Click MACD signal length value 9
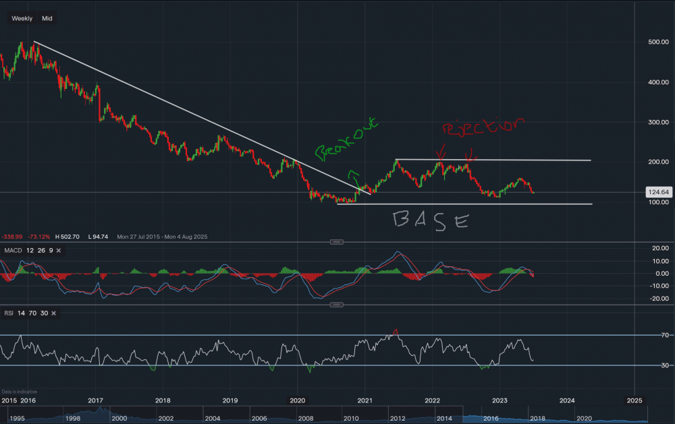 51,250
